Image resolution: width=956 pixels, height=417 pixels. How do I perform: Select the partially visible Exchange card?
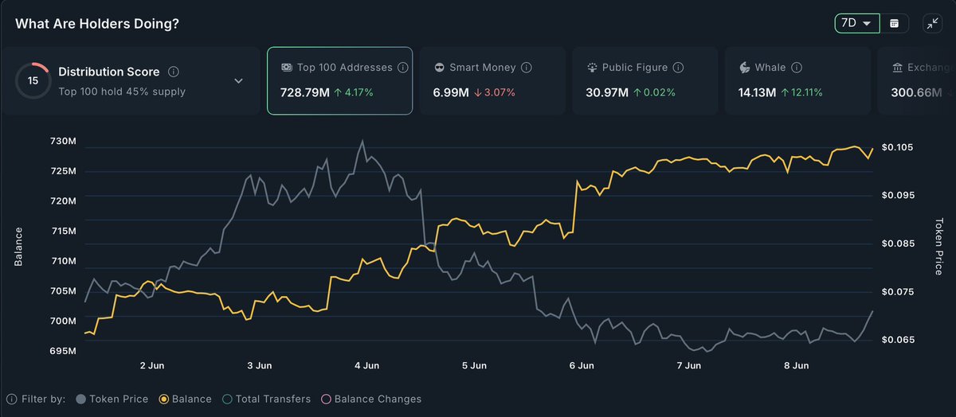tap(917, 80)
